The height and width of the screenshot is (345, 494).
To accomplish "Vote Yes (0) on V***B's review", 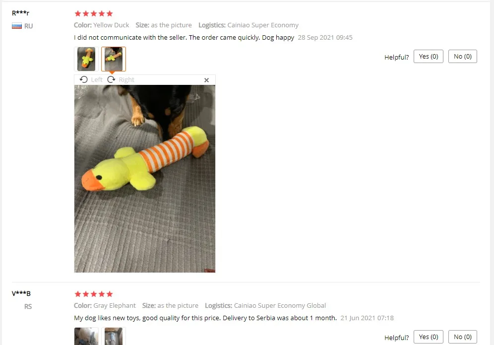I will click(x=428, y=337).
